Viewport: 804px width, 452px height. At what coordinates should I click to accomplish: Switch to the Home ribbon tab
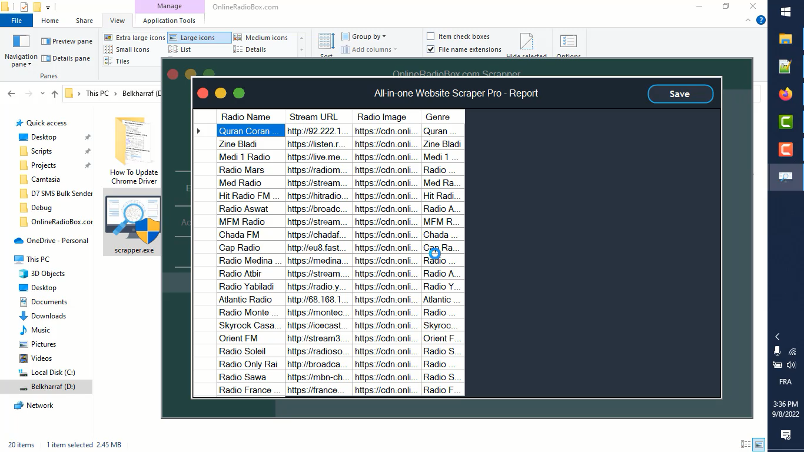click(x=50, y=21)
